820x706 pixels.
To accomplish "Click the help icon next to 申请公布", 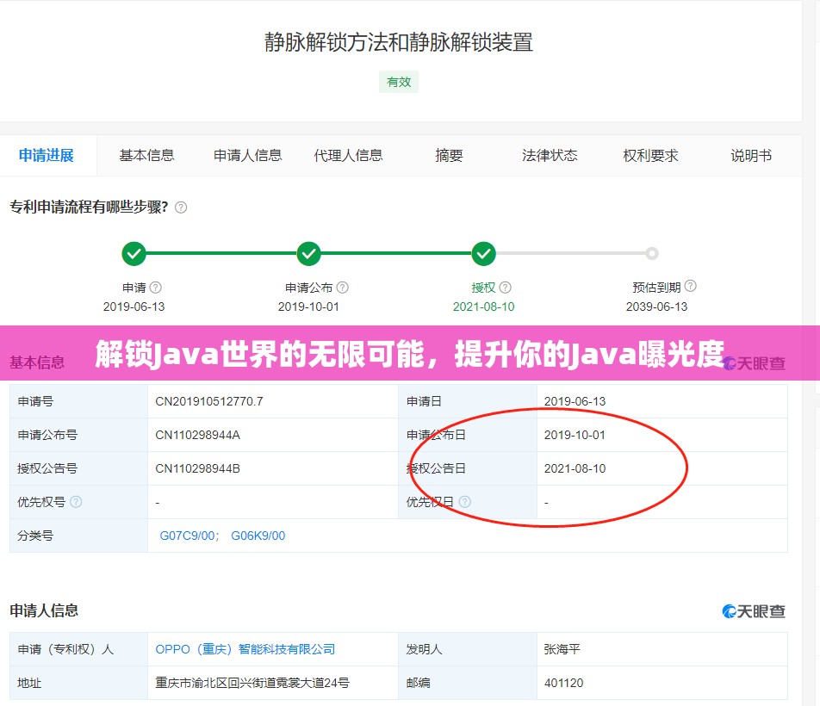I will (343, 288).
